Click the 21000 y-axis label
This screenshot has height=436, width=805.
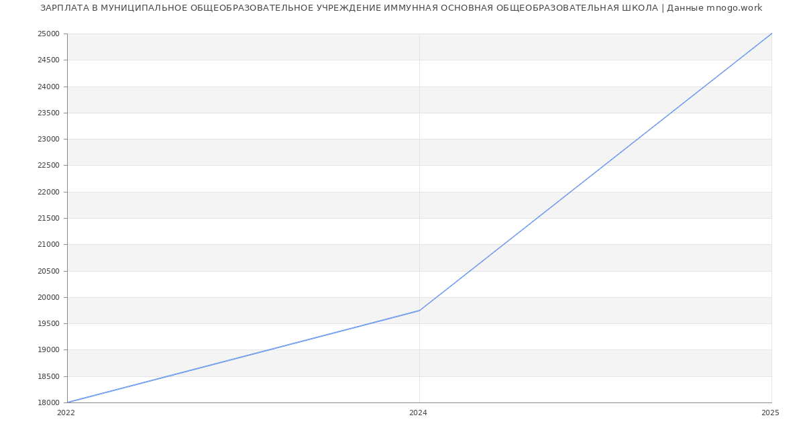coord(49,245)
